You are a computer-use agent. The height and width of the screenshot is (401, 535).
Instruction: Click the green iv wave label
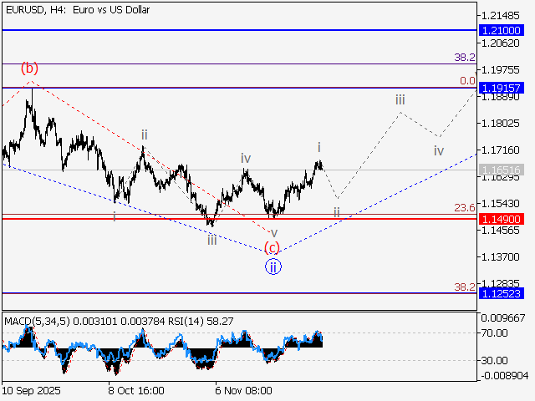coord(246,158)
